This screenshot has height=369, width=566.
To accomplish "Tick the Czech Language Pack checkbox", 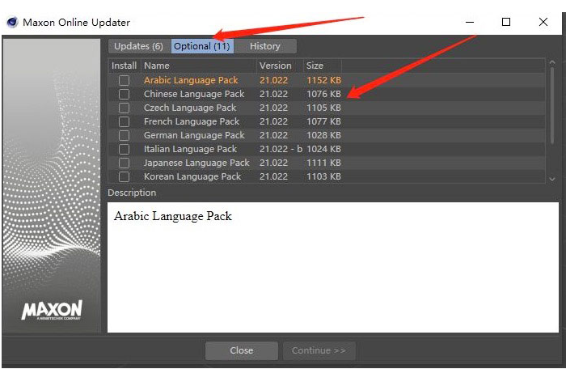I will tap(124, 108).
